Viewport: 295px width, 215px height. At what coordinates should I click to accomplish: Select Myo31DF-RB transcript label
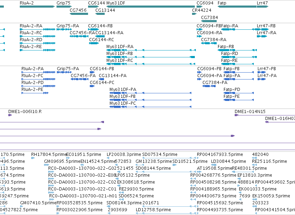(120, 54)
